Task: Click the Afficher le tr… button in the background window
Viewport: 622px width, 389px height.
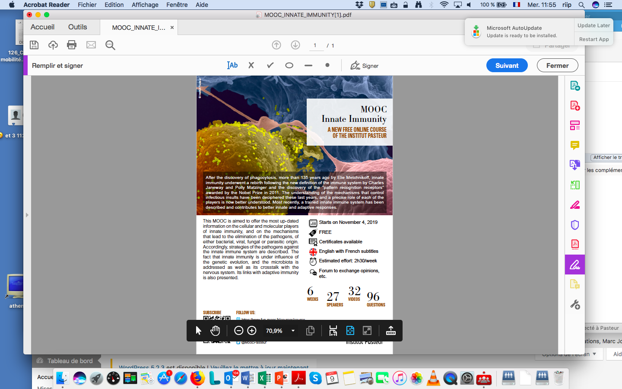Action: point(606,157)
